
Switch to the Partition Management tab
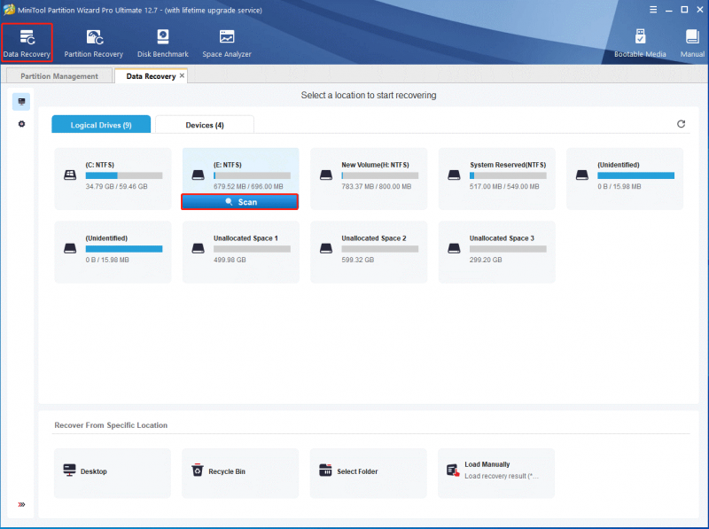59,76
